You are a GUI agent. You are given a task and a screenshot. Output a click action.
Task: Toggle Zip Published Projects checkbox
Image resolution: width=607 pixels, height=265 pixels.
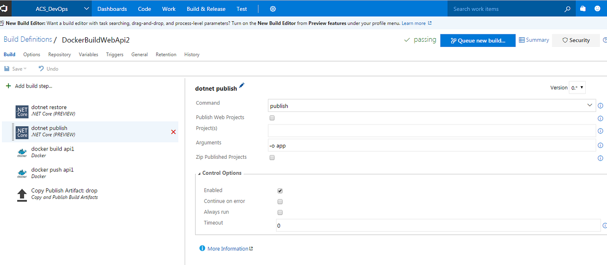(x=272, y=157)
